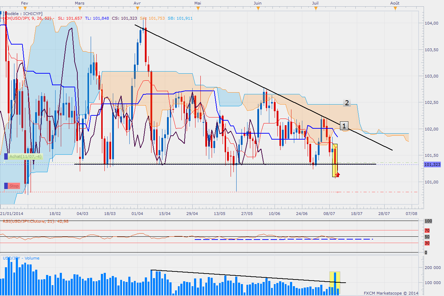Click the 10/06 date axis label

(274, 213)
